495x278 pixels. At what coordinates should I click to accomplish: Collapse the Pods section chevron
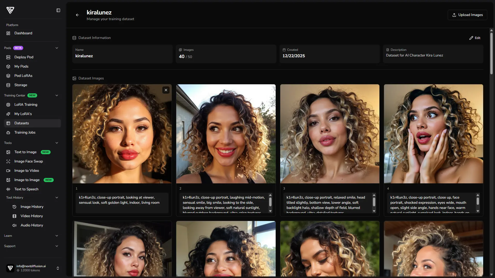tap(57, 48)
